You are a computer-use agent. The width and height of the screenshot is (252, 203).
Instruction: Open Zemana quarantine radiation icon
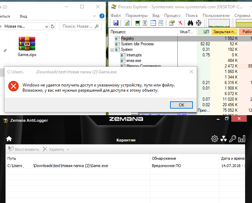pyautogui.click(x=224, y=139)
